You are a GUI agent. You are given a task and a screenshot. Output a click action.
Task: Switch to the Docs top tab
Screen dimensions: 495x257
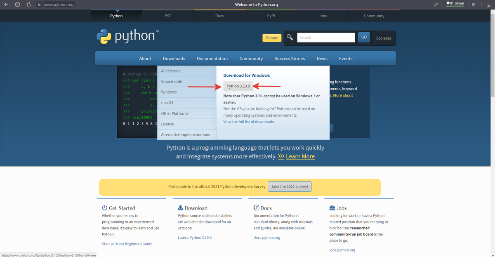point(219,16)
